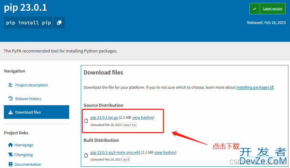Click the Project description lines icon
Viewport: 290px width, 168px height.
point(10,85)
